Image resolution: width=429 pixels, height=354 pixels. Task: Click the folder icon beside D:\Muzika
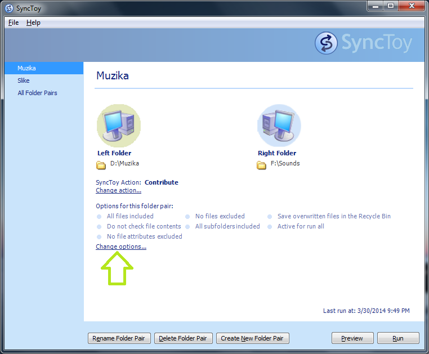[101, 165]
